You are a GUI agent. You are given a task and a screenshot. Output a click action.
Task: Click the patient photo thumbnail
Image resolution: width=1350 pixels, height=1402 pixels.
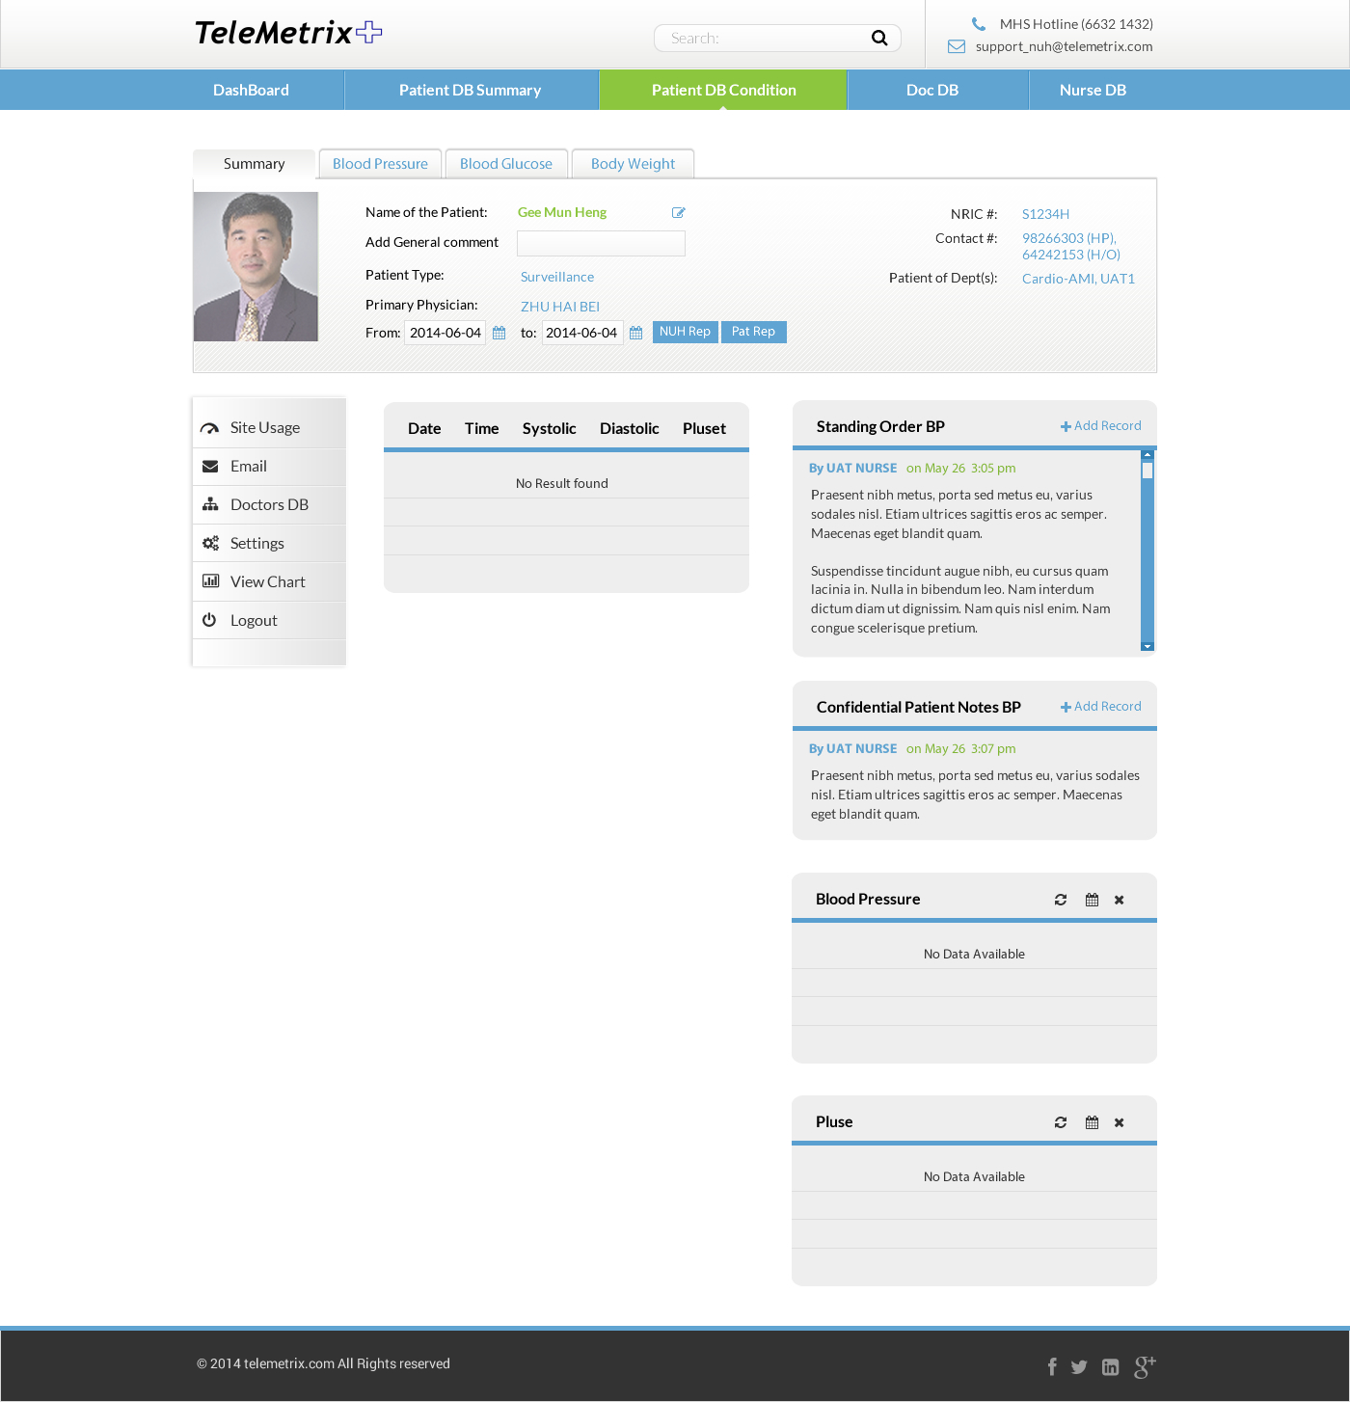256,267
